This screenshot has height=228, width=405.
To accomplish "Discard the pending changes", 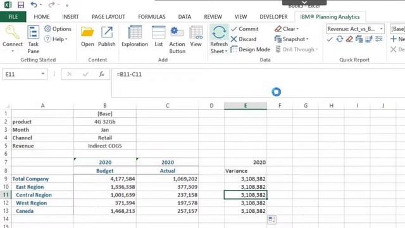I will click(x=244, y=39).
